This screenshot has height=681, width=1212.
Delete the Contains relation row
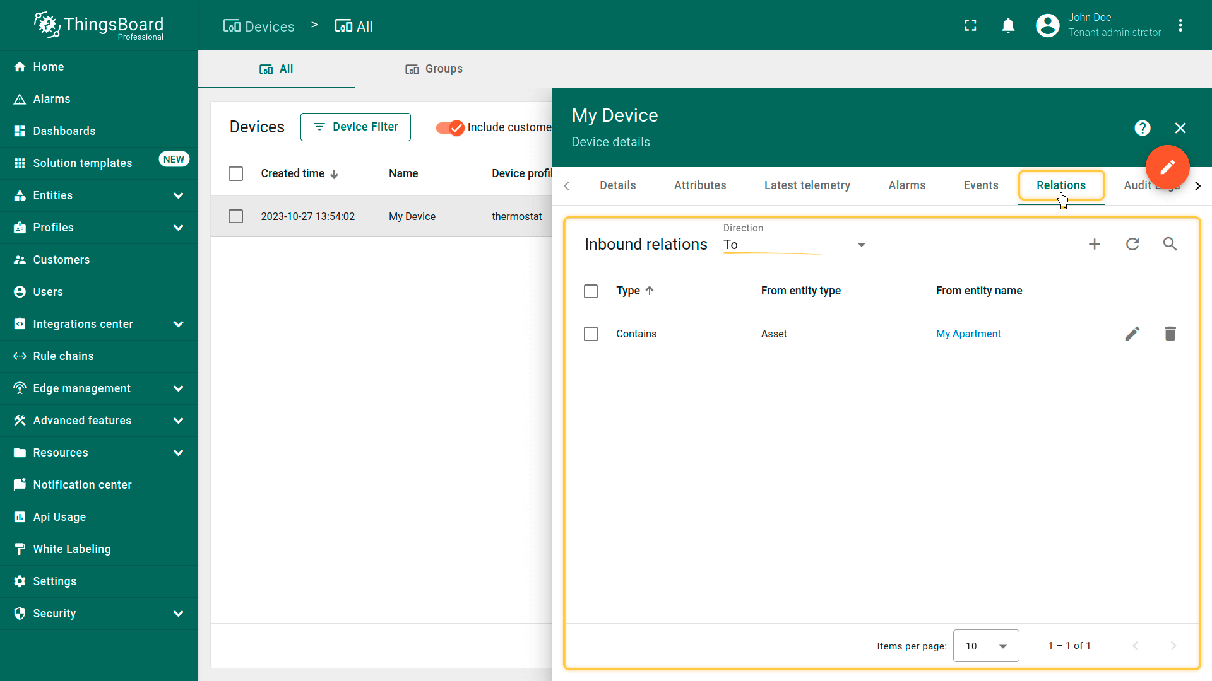(x=1170, y=334)
